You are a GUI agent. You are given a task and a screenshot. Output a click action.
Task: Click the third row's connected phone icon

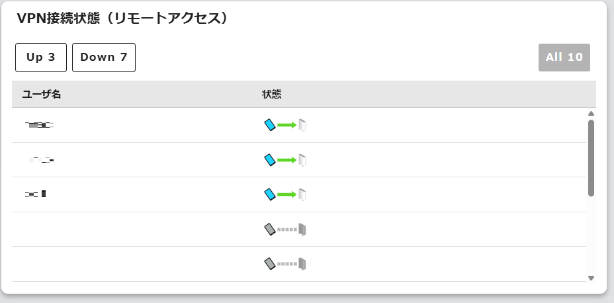269,195
